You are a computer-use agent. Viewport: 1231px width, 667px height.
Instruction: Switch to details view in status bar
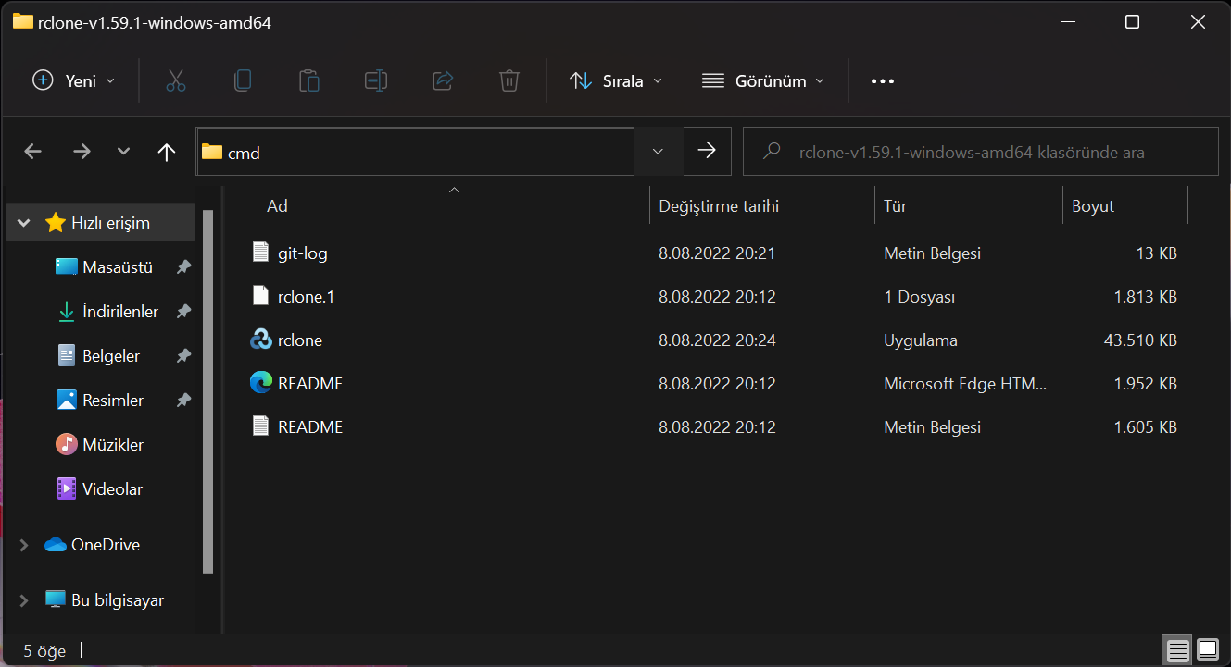(x=1177, y=650)
